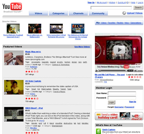
Task: Click Sign Up in the Member Login box
Action: click(x=132, y=102)
